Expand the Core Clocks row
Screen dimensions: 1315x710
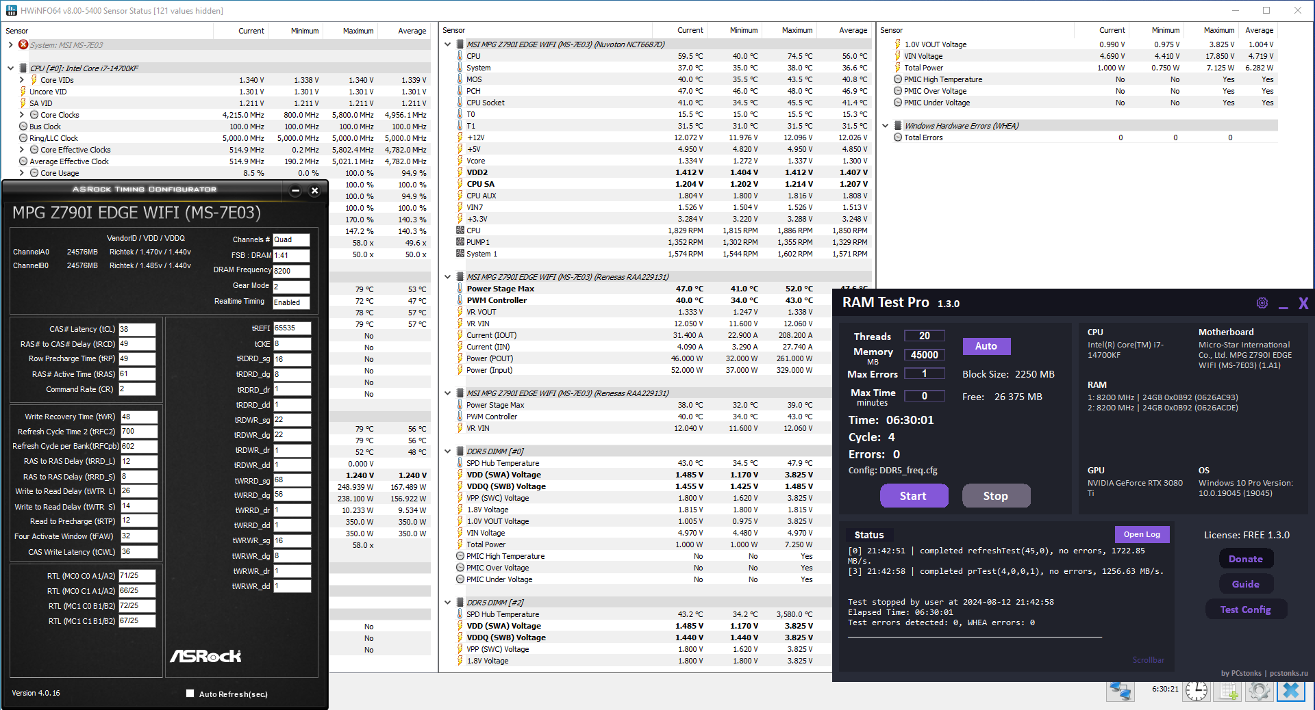pos(21,115)
